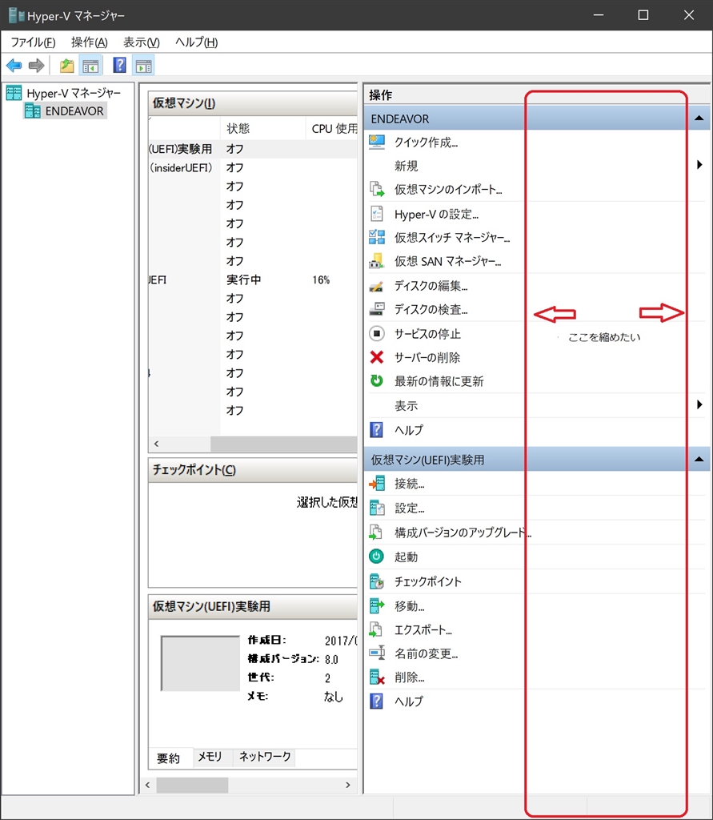Click the red X サーバーの削除 icon
This screenshot has width=713, height=820.
377,357
